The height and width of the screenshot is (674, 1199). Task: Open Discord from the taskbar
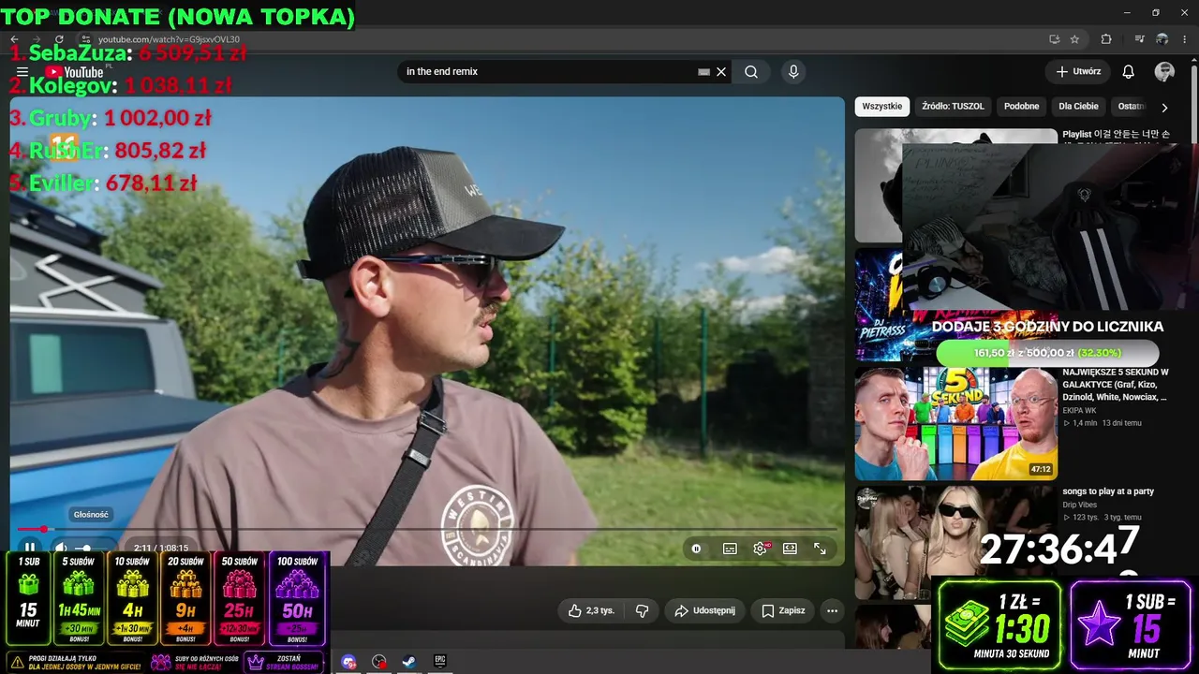point(349,662)
